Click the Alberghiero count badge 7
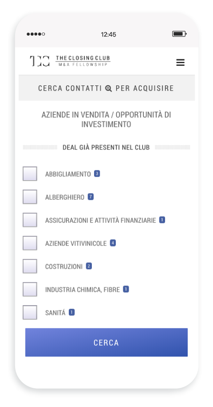The image size is (213, 407). [x=91, y=197]
